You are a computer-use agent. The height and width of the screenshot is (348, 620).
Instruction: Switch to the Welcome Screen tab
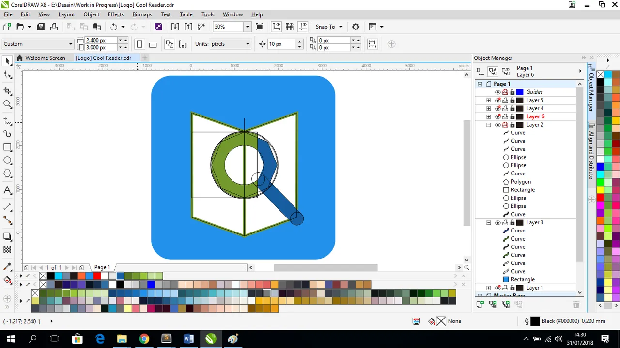[x=45, y=58]
